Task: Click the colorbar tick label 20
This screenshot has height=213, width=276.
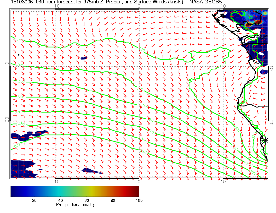Action: click(34, 200)
